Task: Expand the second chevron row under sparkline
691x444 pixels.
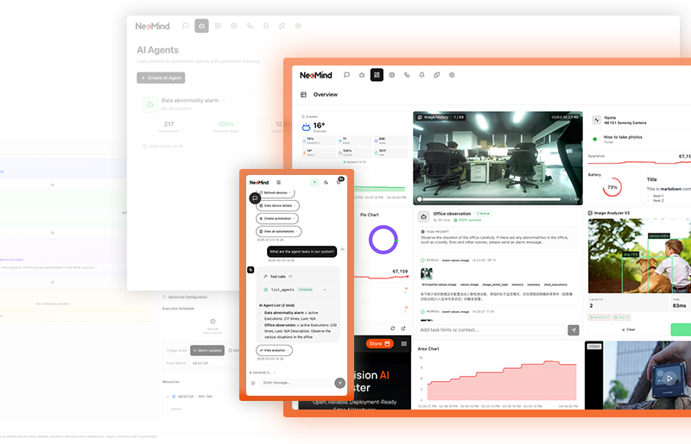Action: pos(406,310)
